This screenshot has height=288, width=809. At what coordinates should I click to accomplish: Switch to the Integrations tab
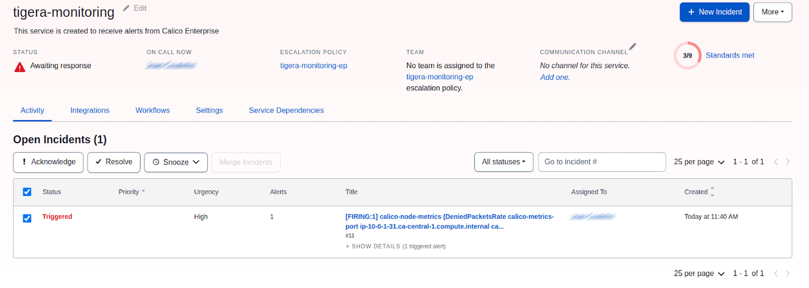90,111
